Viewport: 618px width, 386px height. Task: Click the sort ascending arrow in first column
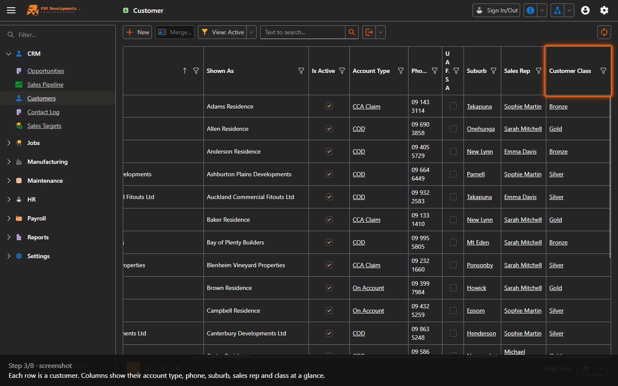[x=185, y=71]
